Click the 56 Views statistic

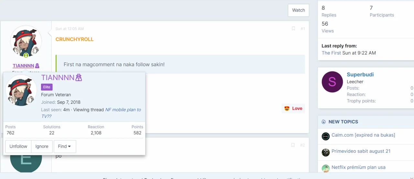(328, 27)
